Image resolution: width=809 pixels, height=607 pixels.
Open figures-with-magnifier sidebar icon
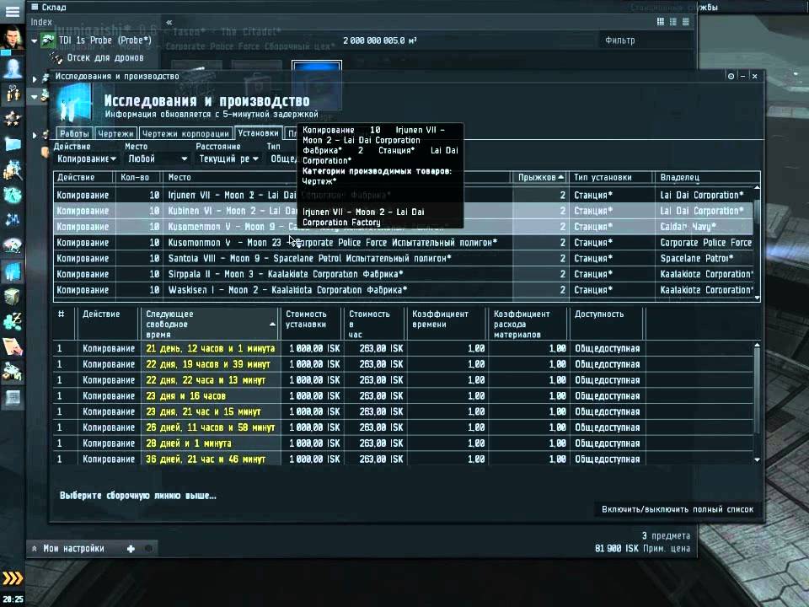pyautogui.click(x=13, y=169)
